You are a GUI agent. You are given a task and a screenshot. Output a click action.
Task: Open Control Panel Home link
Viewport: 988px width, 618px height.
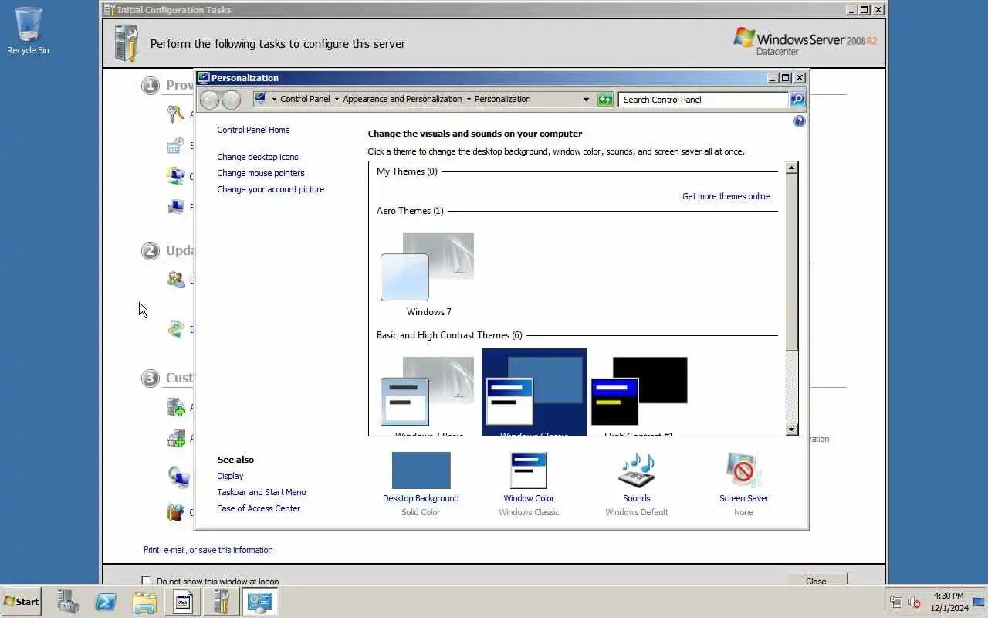pyautogui.click(x=253, y=130)
